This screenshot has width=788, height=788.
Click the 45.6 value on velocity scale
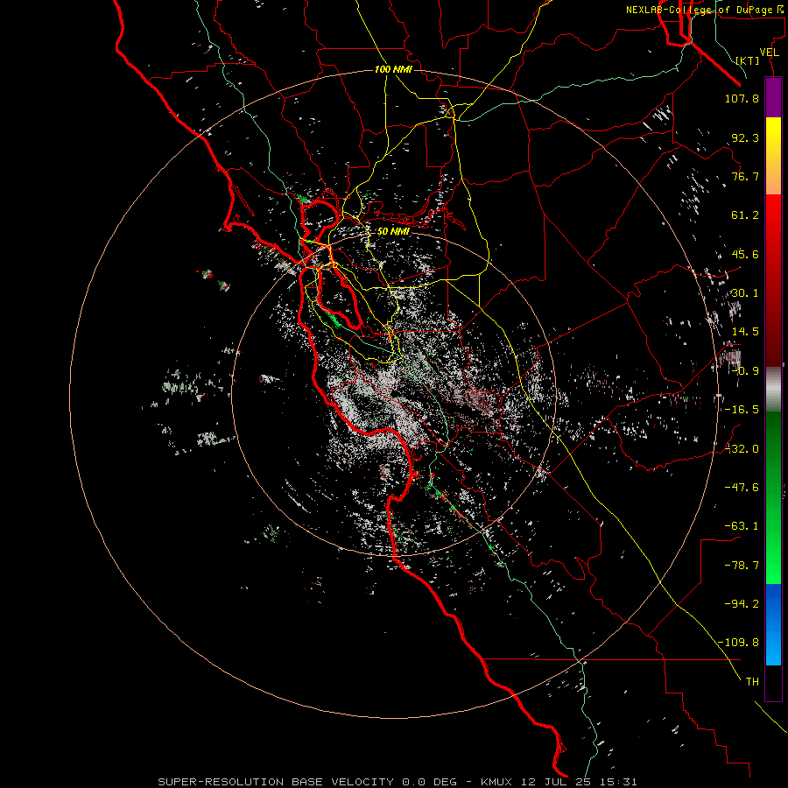tap(745, 254)
